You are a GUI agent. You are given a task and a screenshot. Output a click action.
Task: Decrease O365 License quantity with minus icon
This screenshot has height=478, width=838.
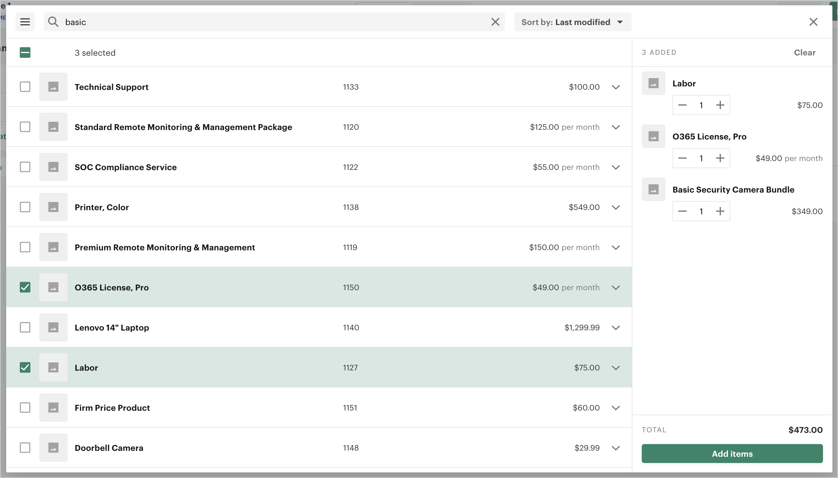coord(682,158)
